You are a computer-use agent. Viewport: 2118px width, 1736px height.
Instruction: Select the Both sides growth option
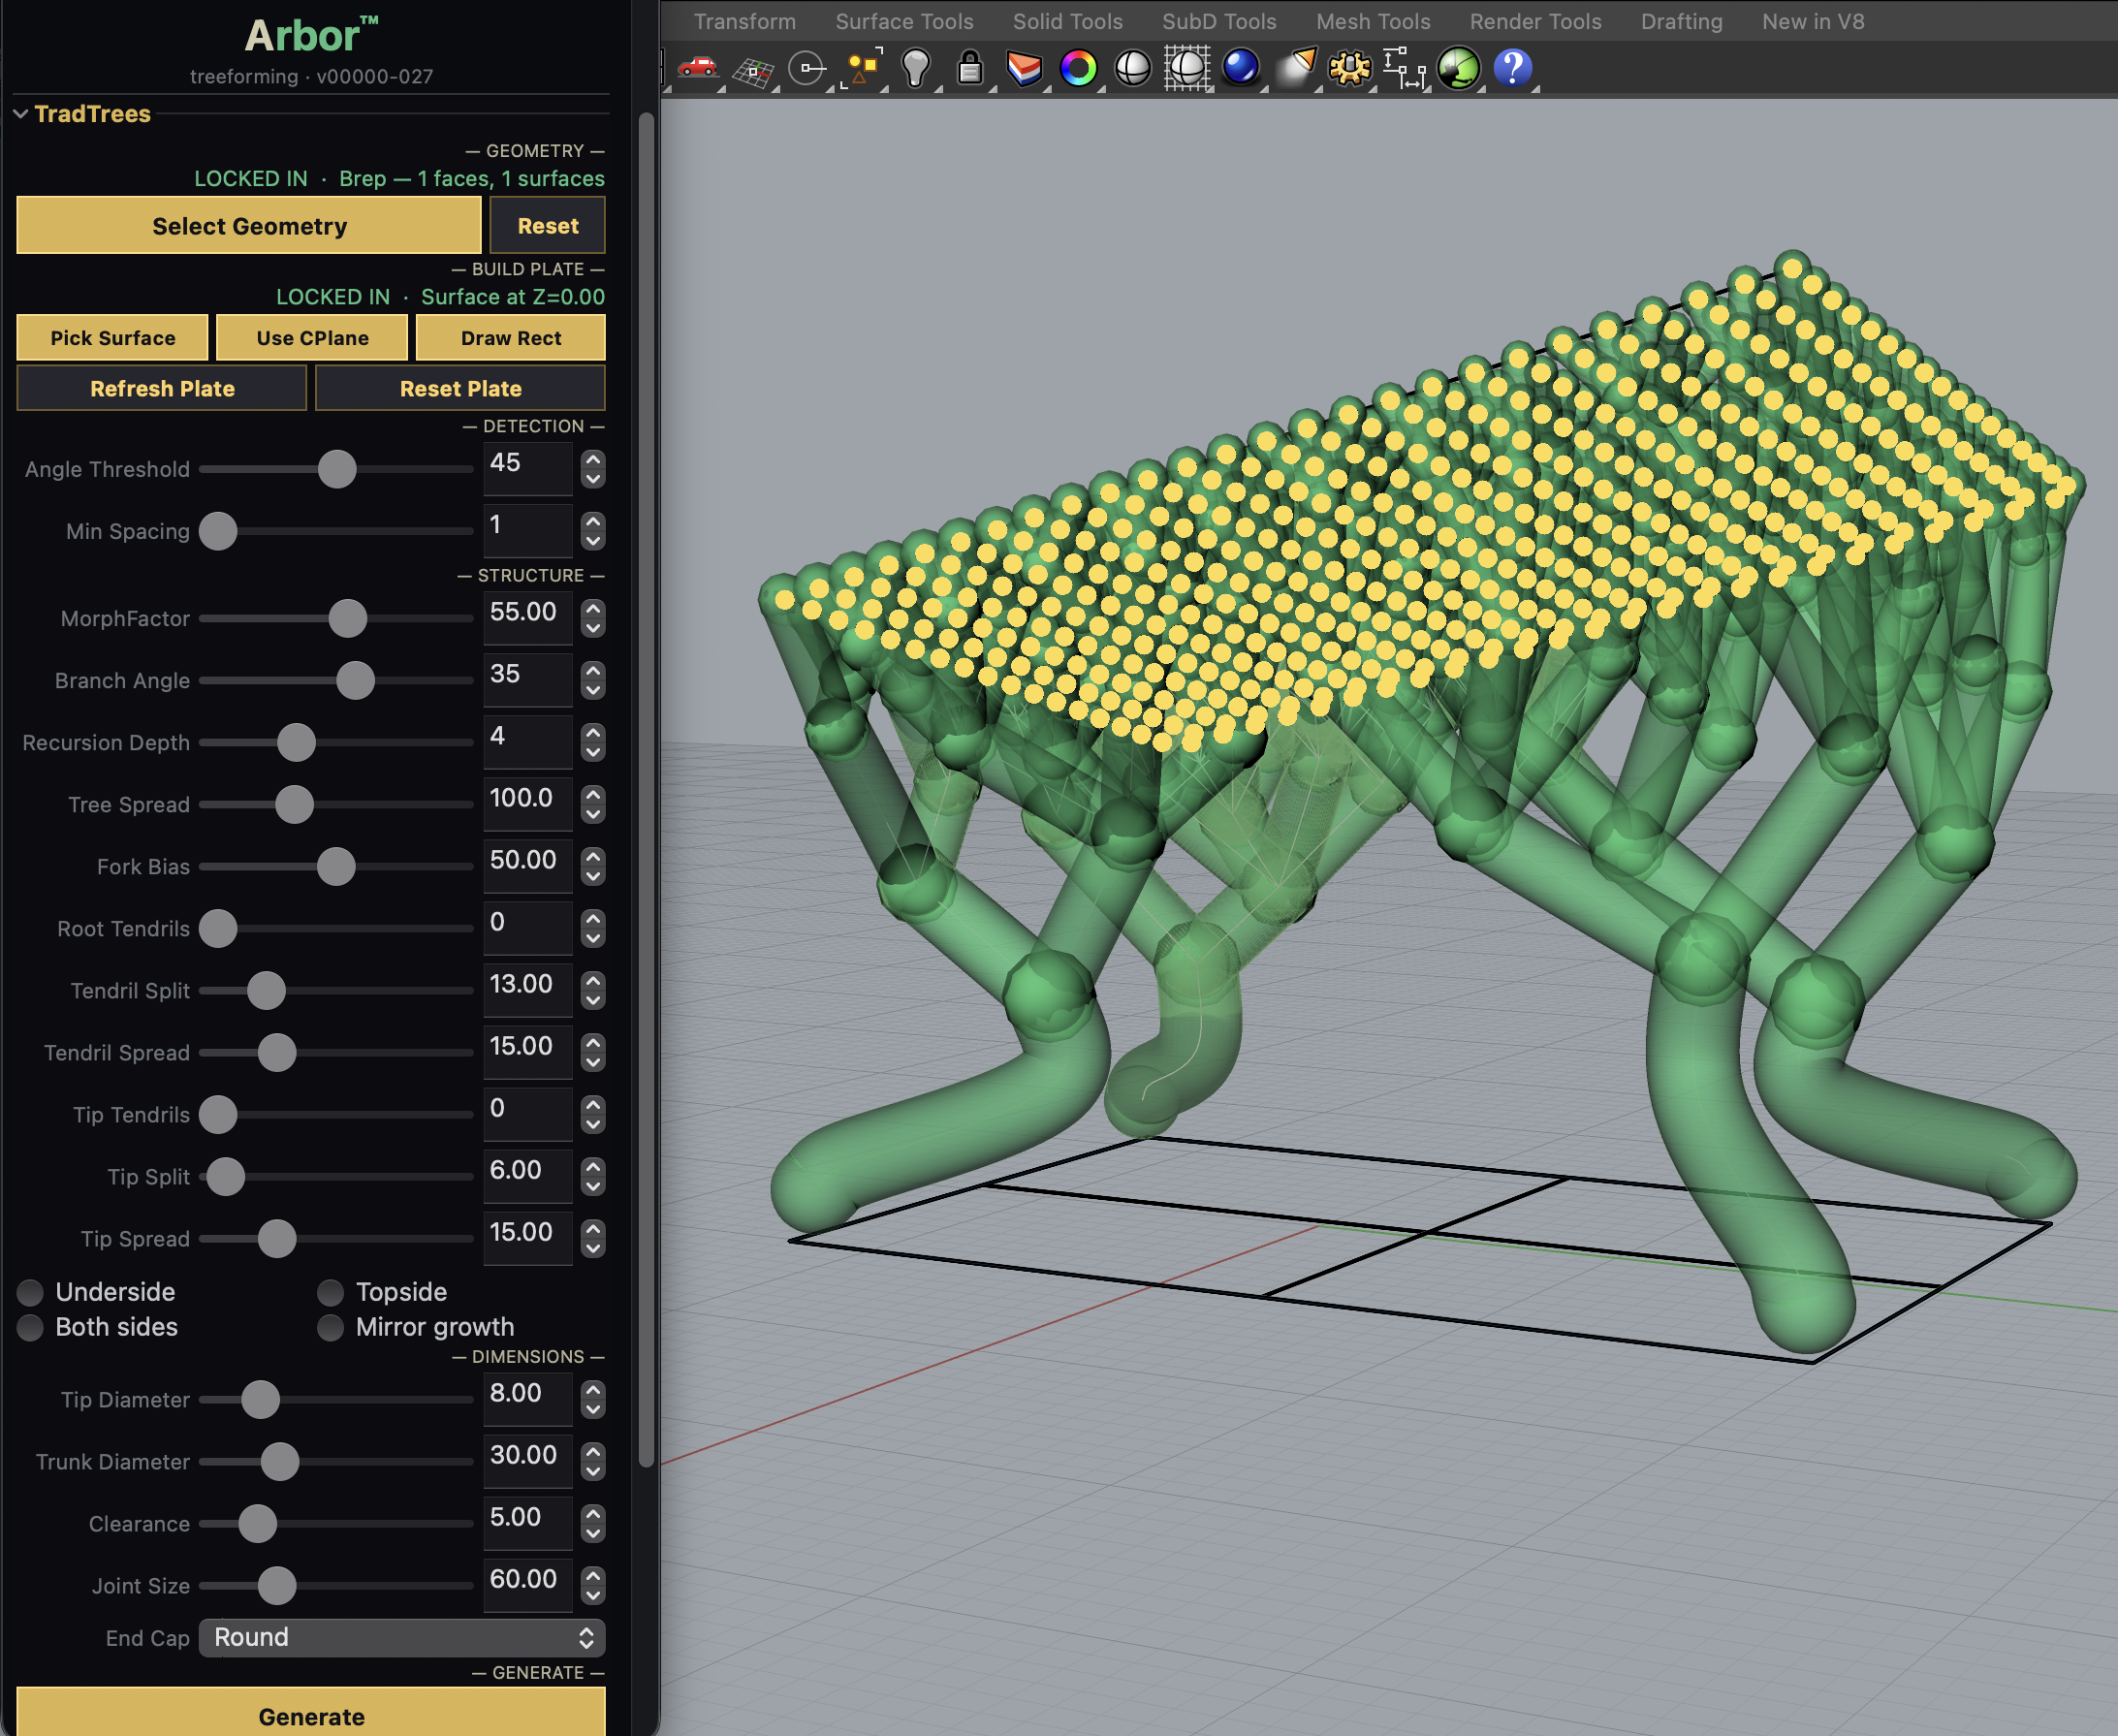point(31,1327)
